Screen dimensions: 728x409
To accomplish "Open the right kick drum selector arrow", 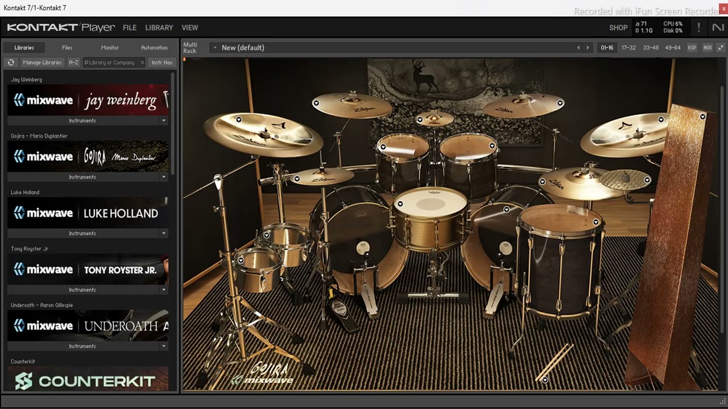I will pos(506,210).
